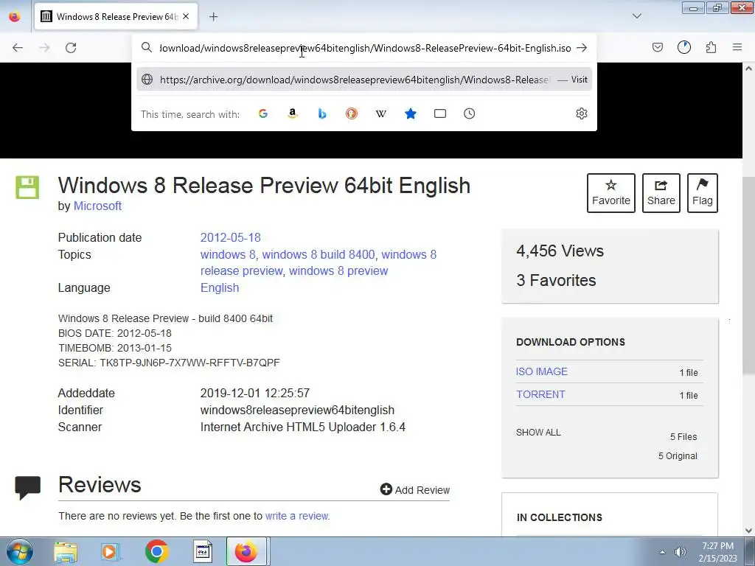Open the Firefox hamburger menu

(737, 47)
